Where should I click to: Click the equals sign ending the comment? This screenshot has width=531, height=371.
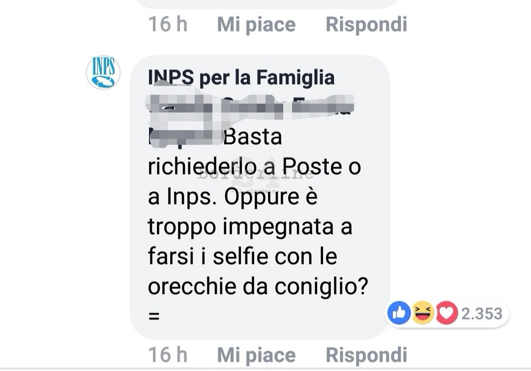(x=154, y=316)
